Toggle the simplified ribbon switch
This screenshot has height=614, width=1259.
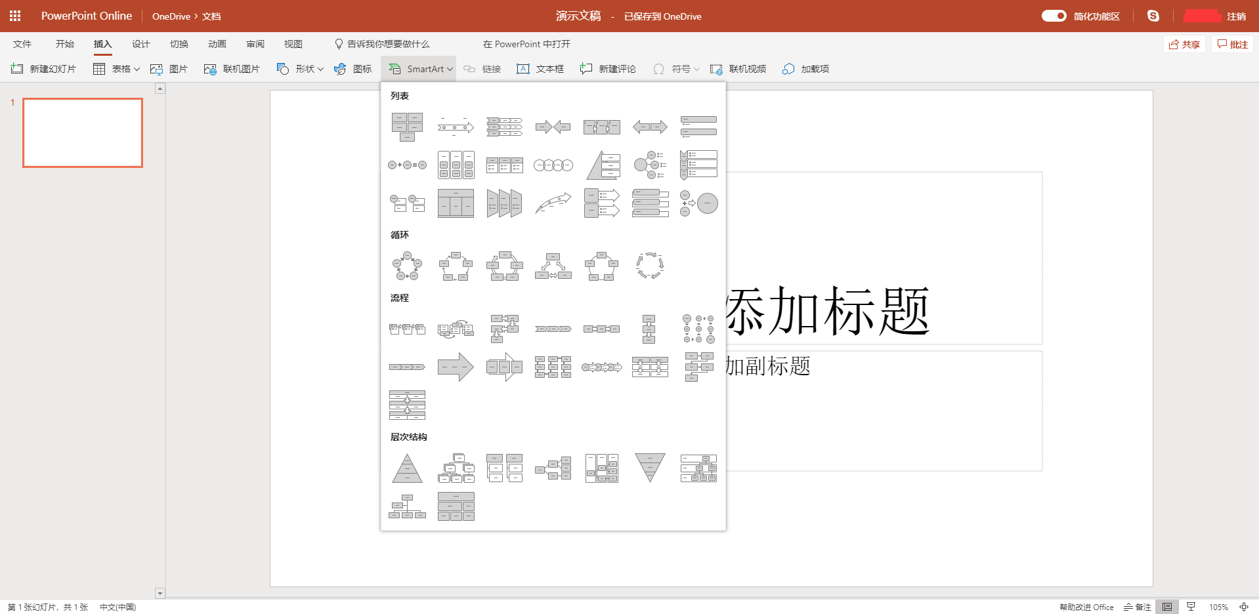[1054, 16]
